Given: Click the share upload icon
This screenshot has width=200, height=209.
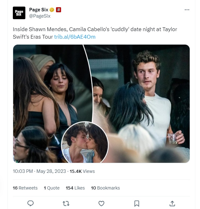Looking at the screenshot, I should point(172,203).
